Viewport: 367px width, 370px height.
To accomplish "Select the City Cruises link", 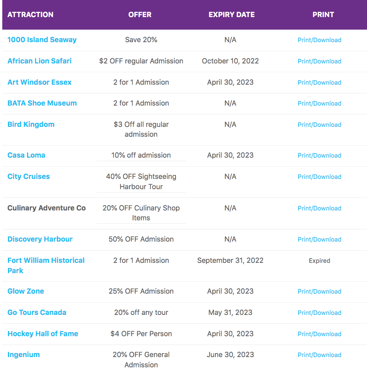I will (x=28, y=177).
